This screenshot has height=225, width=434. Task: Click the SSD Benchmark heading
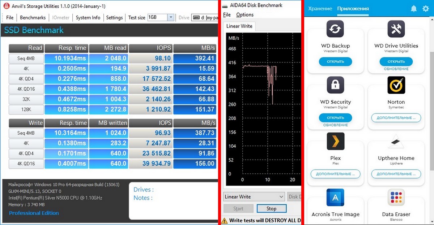tap(34, 30)
